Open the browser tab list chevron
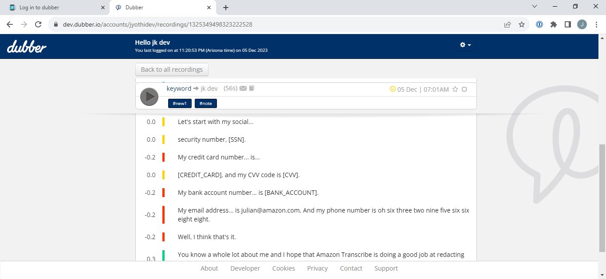 (534, 7)
